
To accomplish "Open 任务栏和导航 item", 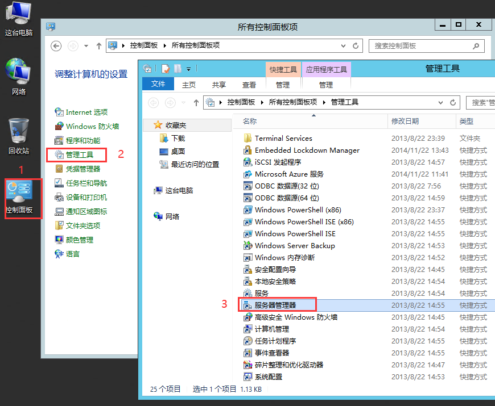I will pyautogui.click(x=81, y=183).
